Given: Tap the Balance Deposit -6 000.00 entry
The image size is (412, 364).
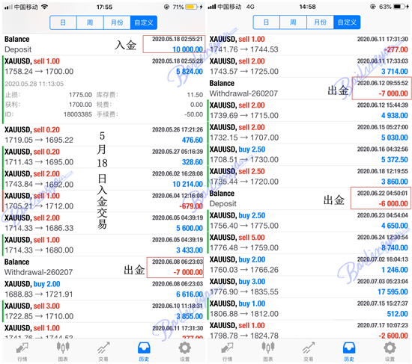Looking at the screenshot, I should [309, 198].
